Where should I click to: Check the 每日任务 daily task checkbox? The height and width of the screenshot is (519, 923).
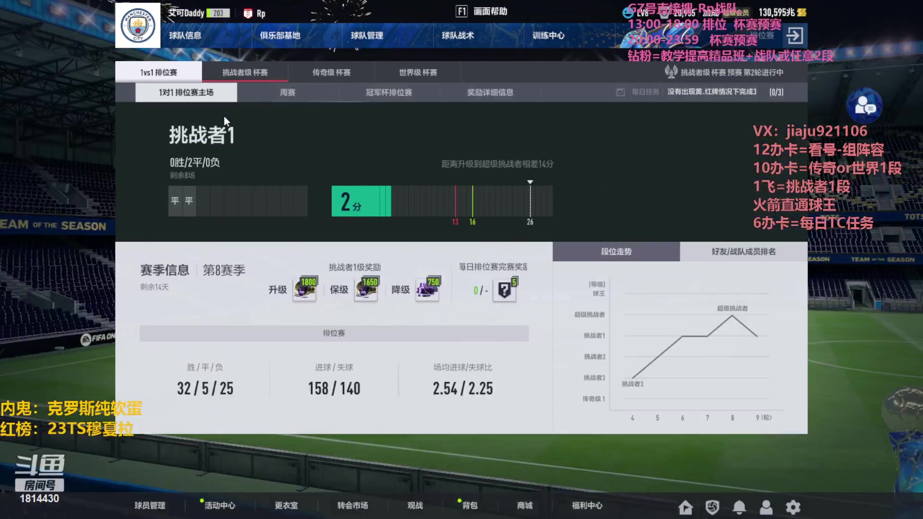coord(621,92)
